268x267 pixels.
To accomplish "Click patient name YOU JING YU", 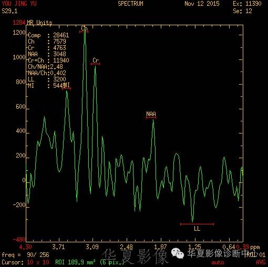I will point(19,4).
